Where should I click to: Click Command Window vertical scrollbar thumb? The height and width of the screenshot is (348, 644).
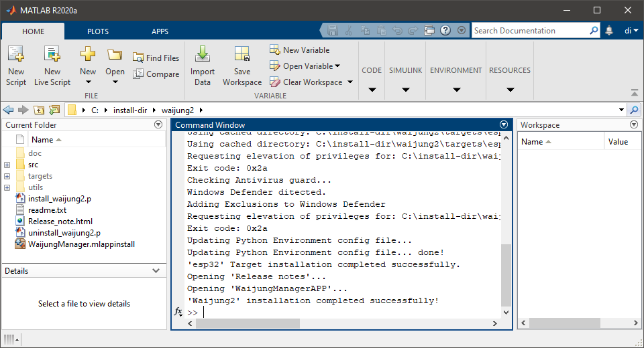tap(506, 275)
